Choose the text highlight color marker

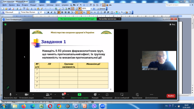pos(117,12)
